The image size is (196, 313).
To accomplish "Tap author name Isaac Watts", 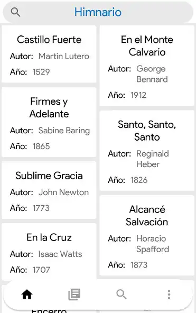I will tap(60, 254).
